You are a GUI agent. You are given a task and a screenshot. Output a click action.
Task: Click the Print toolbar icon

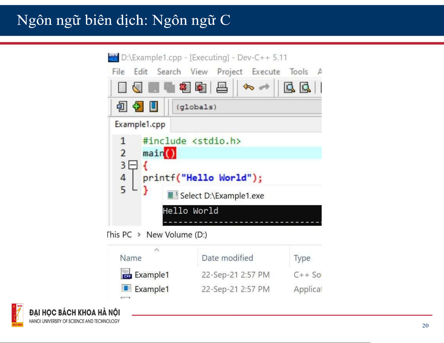click(222, 87)
